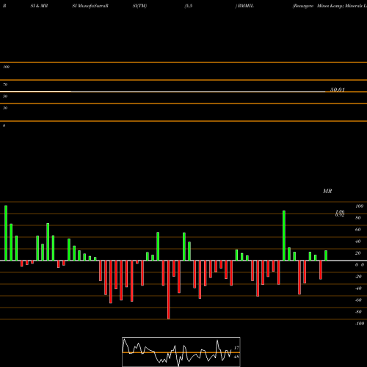Click the -80 label on histogram axis

[358, 312]
